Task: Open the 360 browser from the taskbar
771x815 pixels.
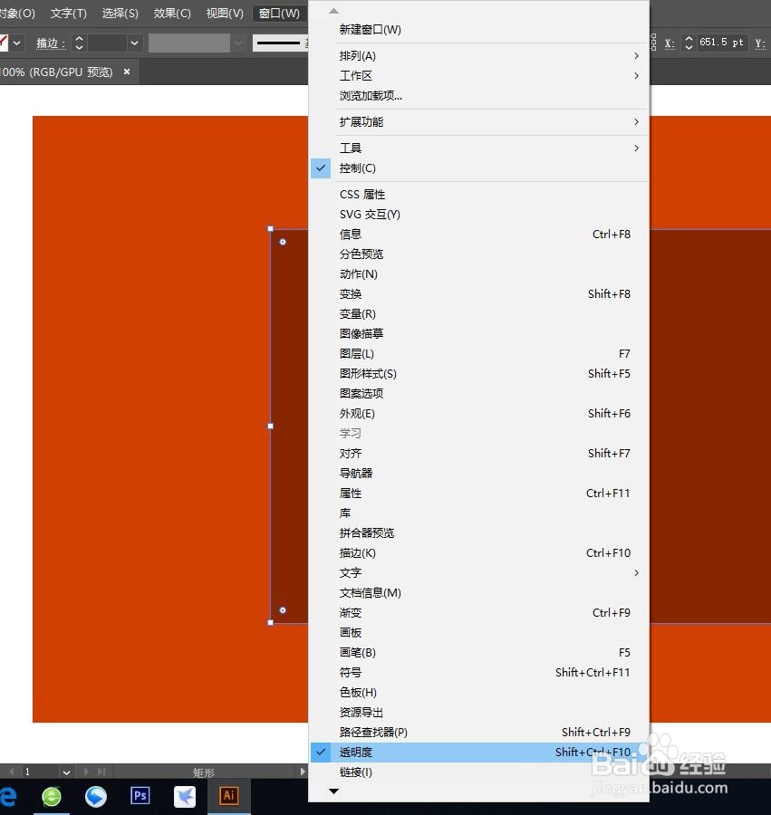Action: pyautogui.click(x=50, y=797)
